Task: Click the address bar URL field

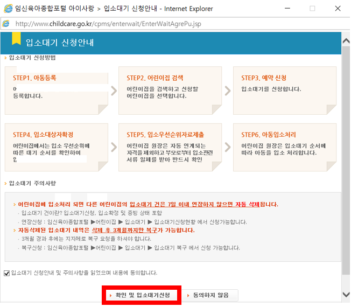Action: pyautogui.click(x=108, y=24)
